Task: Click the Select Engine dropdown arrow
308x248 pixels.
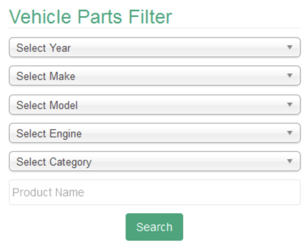Action: pos(289,133)
